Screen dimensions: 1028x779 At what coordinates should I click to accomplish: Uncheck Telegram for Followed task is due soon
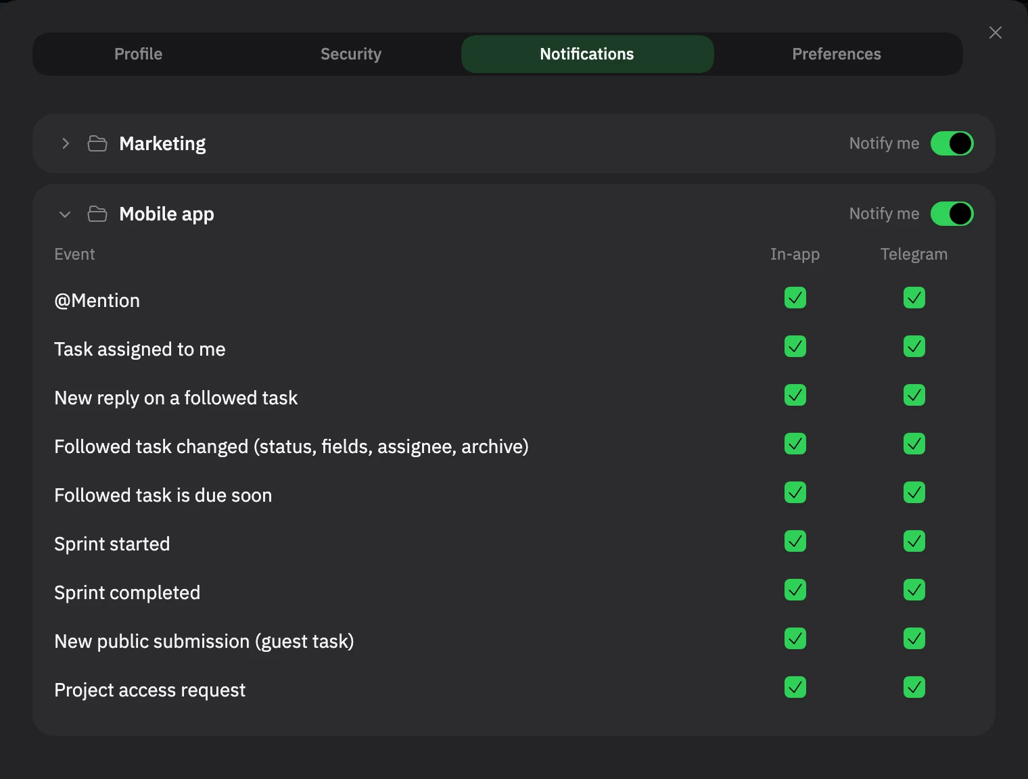(x=914, y=492)
